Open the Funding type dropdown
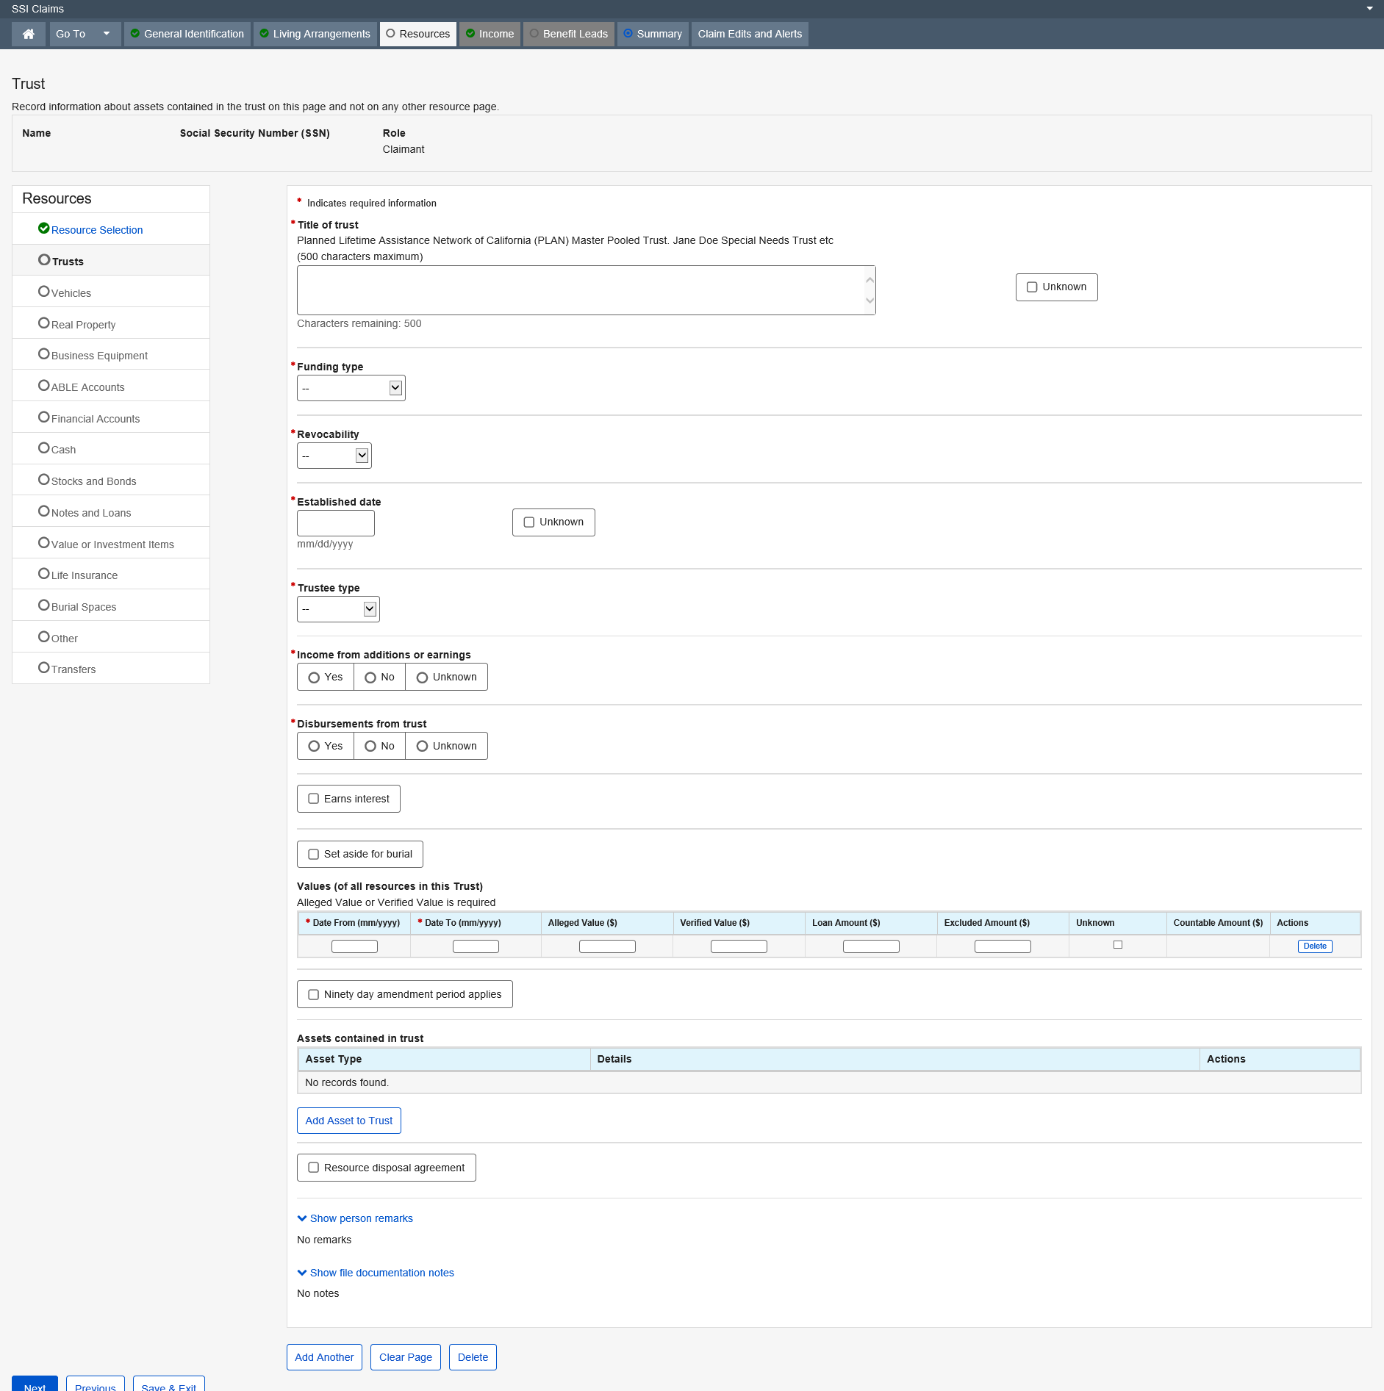Viewport: 1384px width, 1391px height. 351,388
